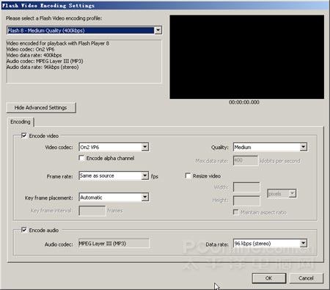Viewport: 330px width, 290px height.
Task: Toggle the Encode video checkbox
Action: pyautogui.click(x=24, y=136)
